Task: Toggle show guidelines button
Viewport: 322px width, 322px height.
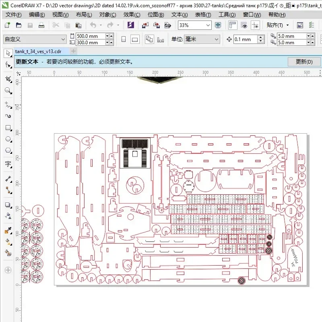Action: (255, 25)
